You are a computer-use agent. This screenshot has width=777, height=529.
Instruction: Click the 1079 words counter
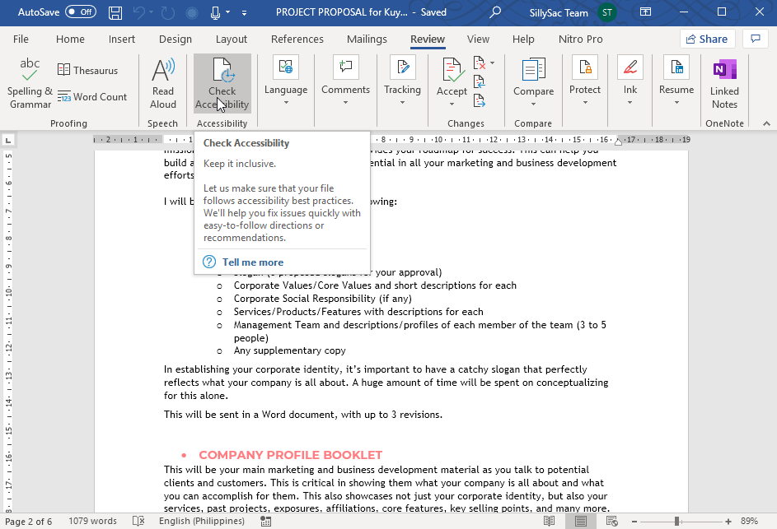pyautogui.click(x=92, y=521)
